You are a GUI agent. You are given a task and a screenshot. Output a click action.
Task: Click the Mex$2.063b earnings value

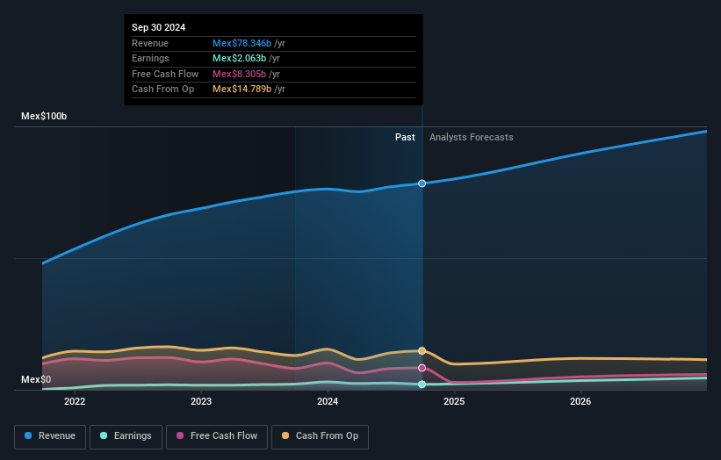239,58
